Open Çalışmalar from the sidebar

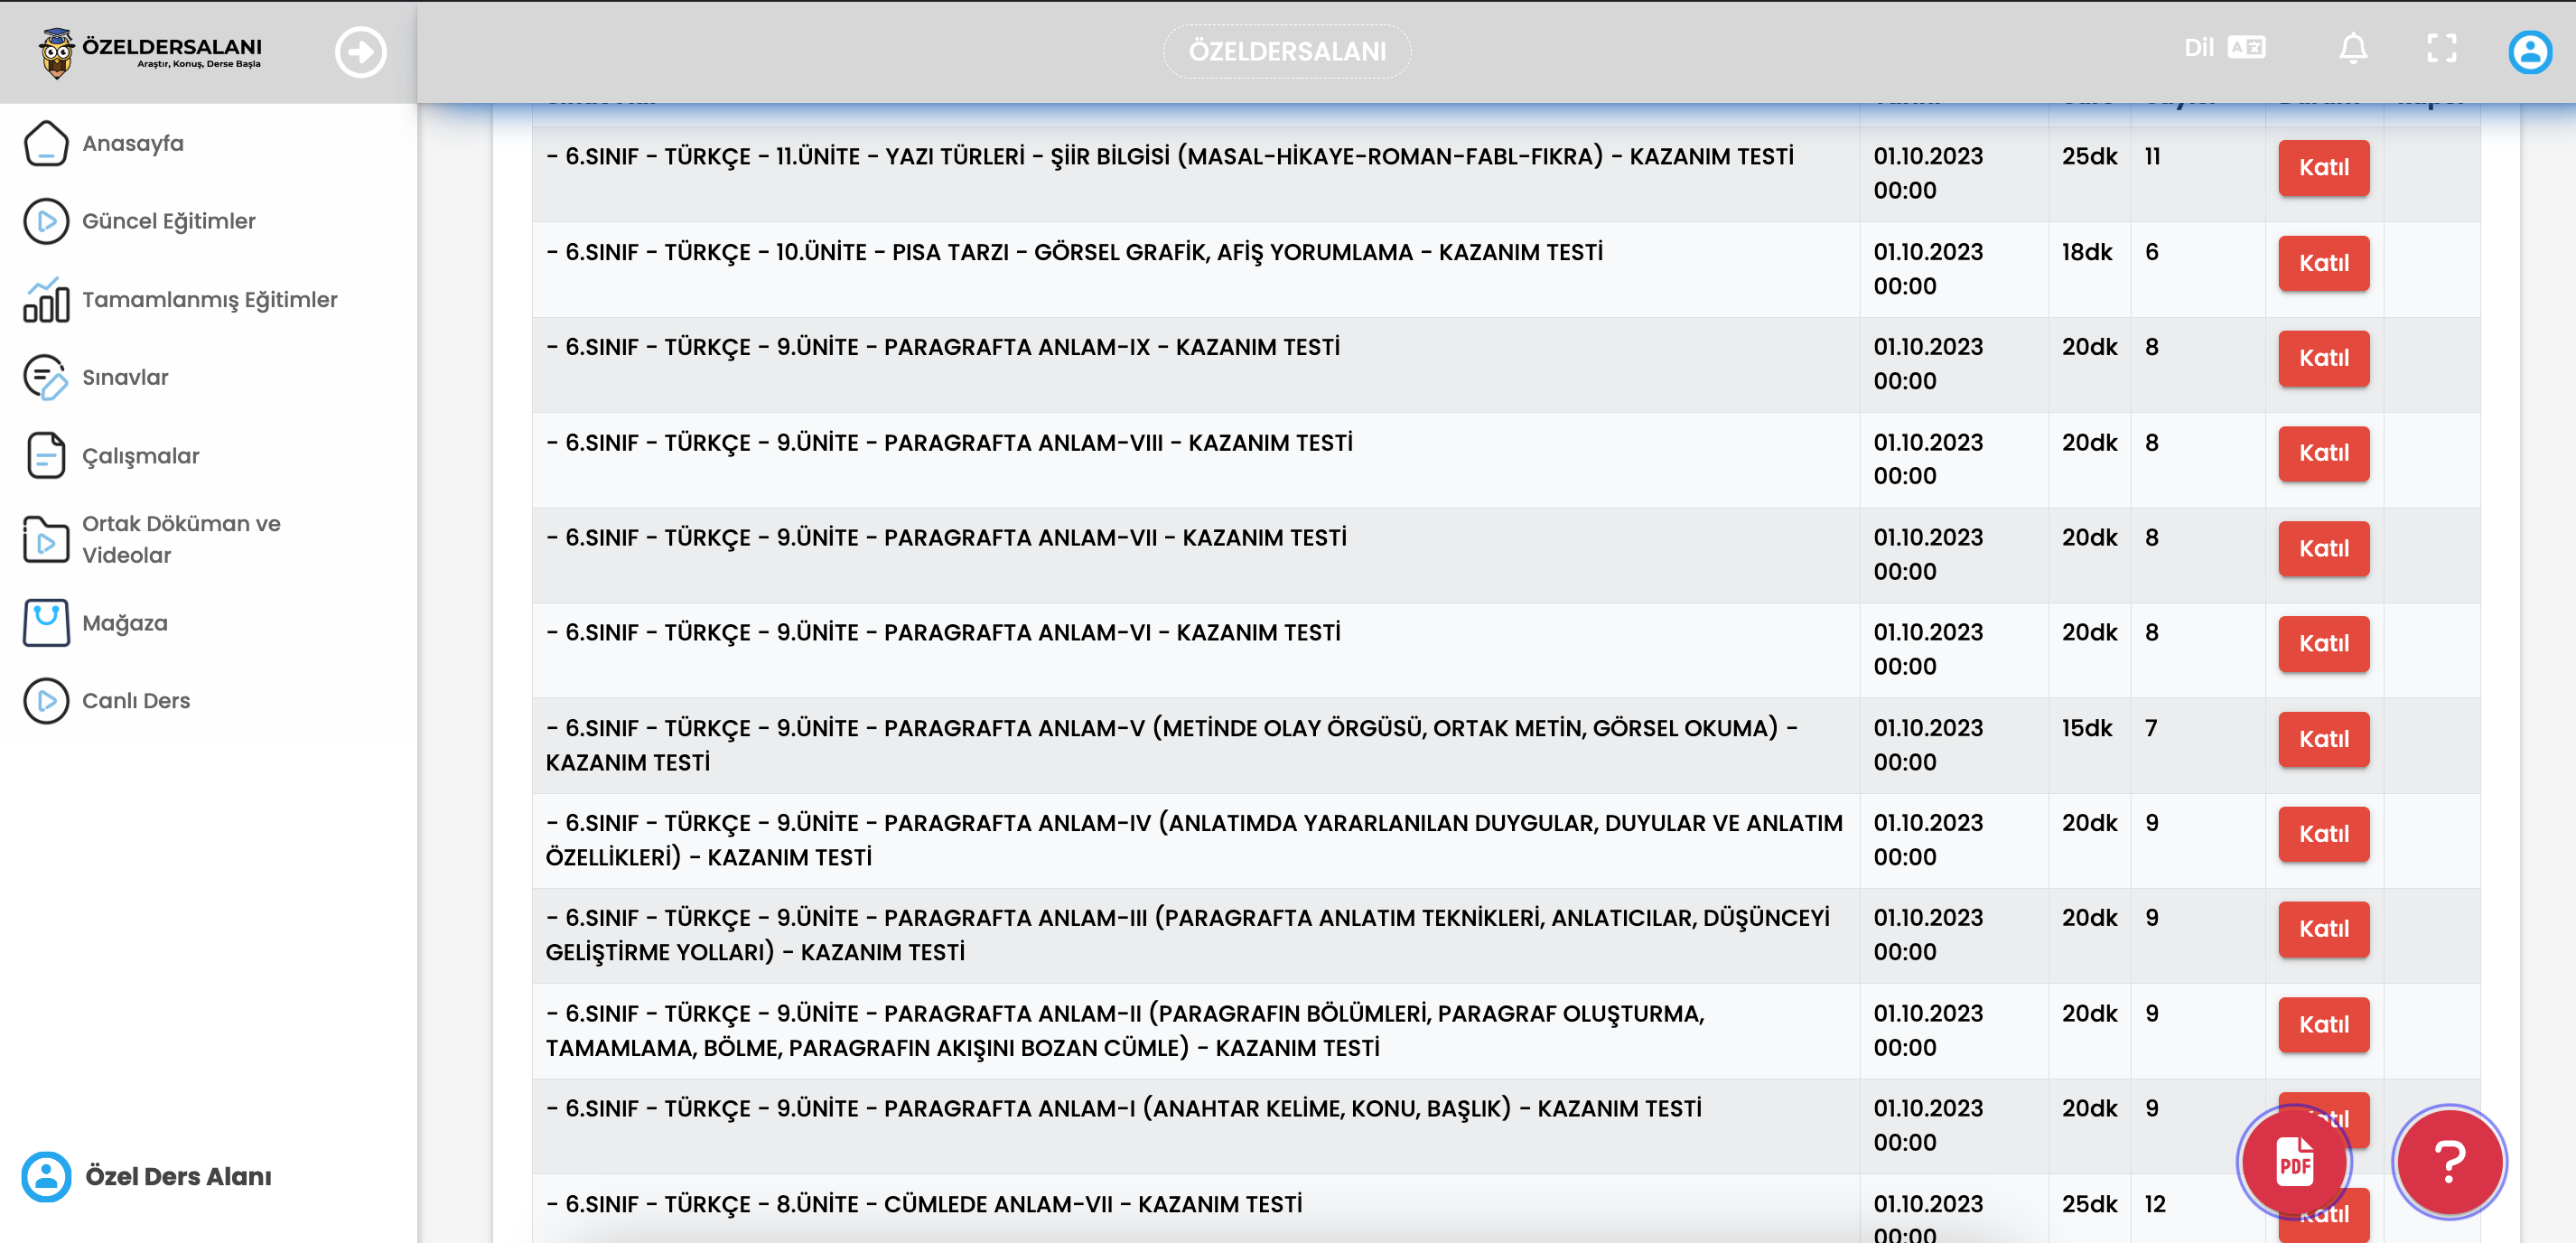point(140,456)
